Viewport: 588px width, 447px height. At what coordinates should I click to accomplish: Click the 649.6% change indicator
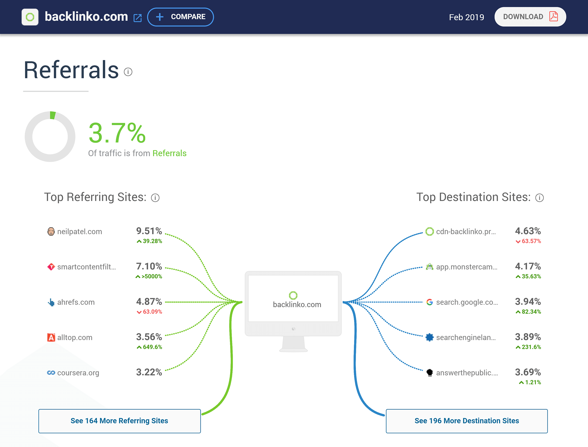pos(149,347)
